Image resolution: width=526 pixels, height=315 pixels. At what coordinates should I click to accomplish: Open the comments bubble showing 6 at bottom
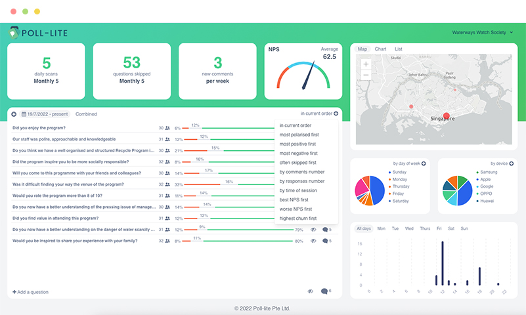tap(326, 291)
